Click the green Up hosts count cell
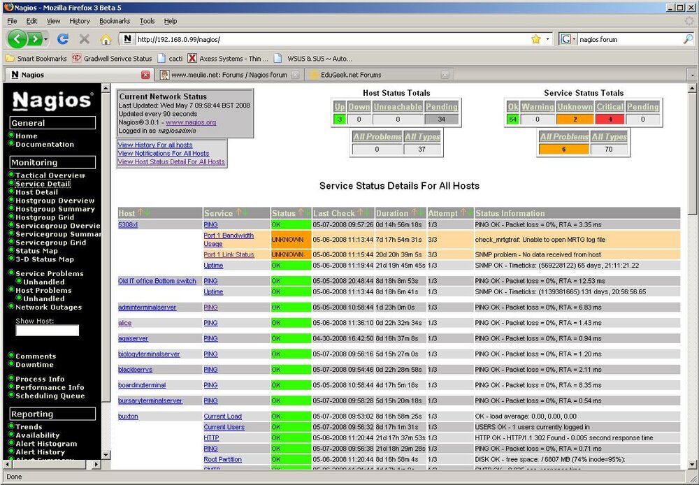This screenshot has height=485, width=699. (340, 119)
